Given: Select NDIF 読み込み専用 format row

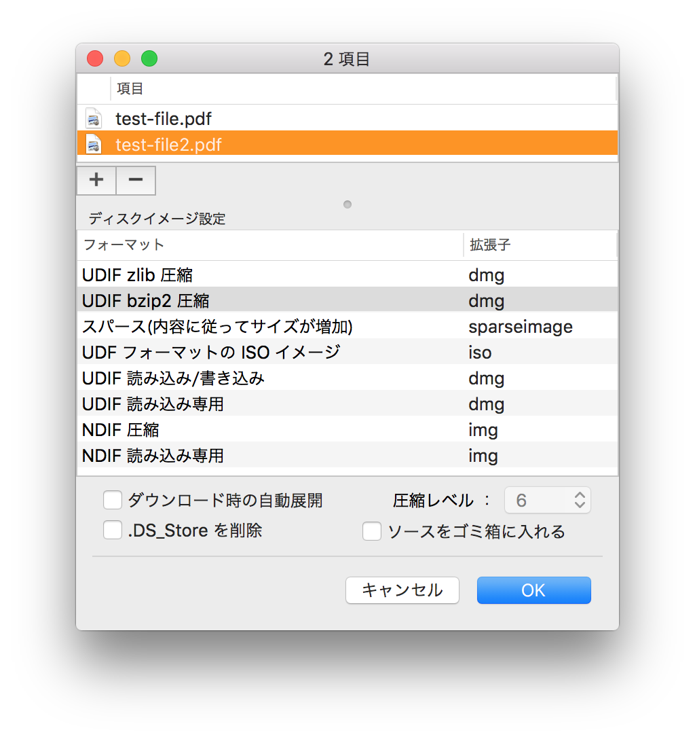Looking at the screenshot, I should click(271, 456).
